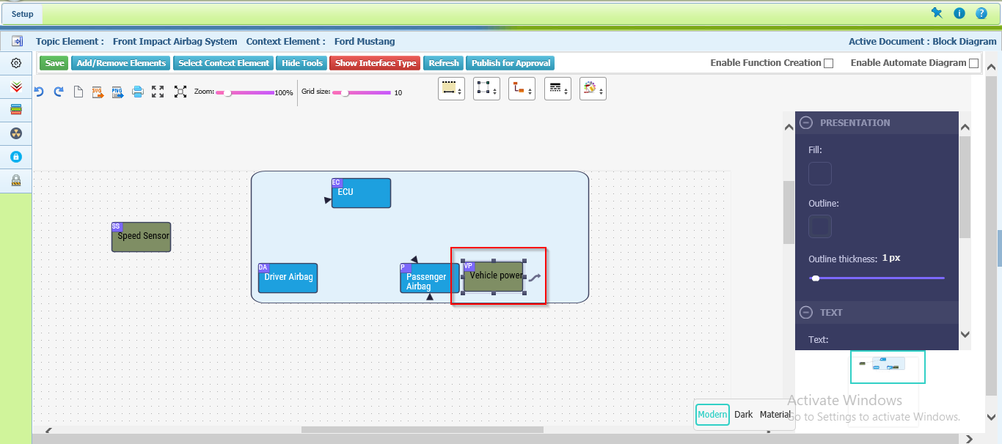
Task: Click the arrow port on ECU block
Action: tap(328, 200)
